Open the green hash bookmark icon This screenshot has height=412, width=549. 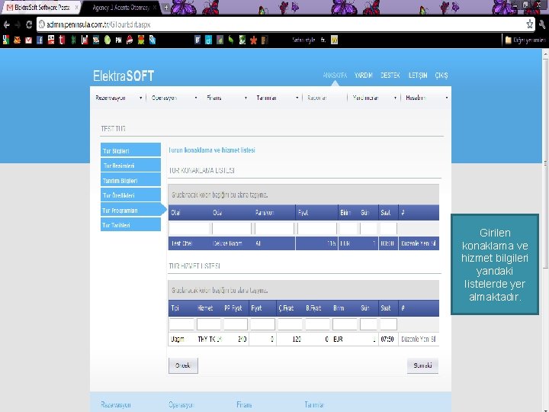click(x=73, y=40)
